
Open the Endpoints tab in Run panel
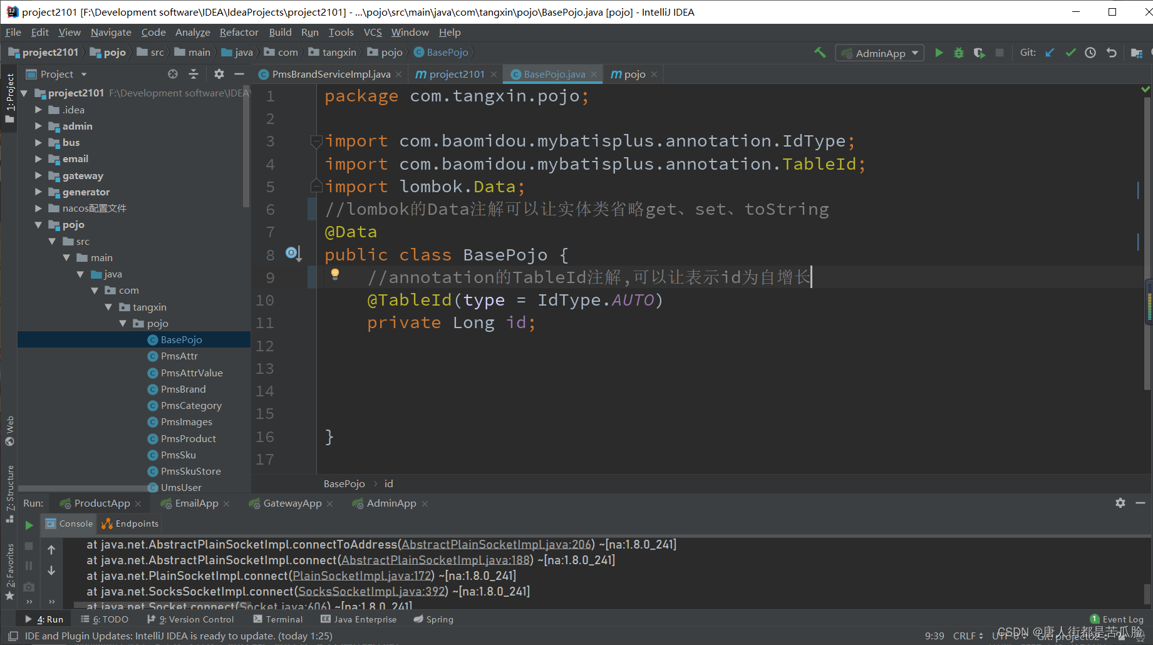(x=131, y=524)
